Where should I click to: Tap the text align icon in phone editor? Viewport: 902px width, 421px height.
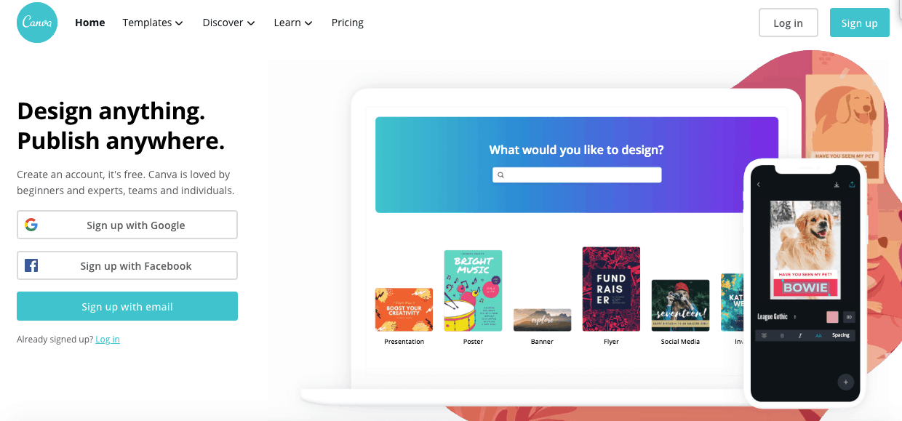tap(764, 335)
